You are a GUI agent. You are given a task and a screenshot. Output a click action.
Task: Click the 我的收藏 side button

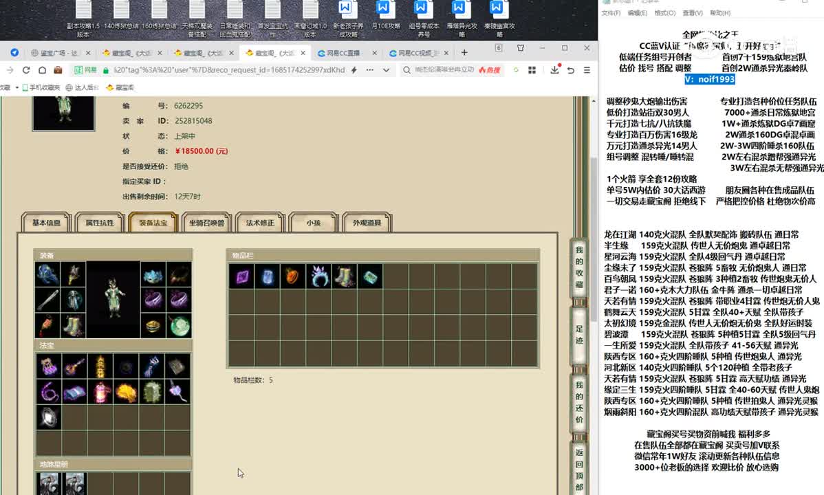click(579, 267)
